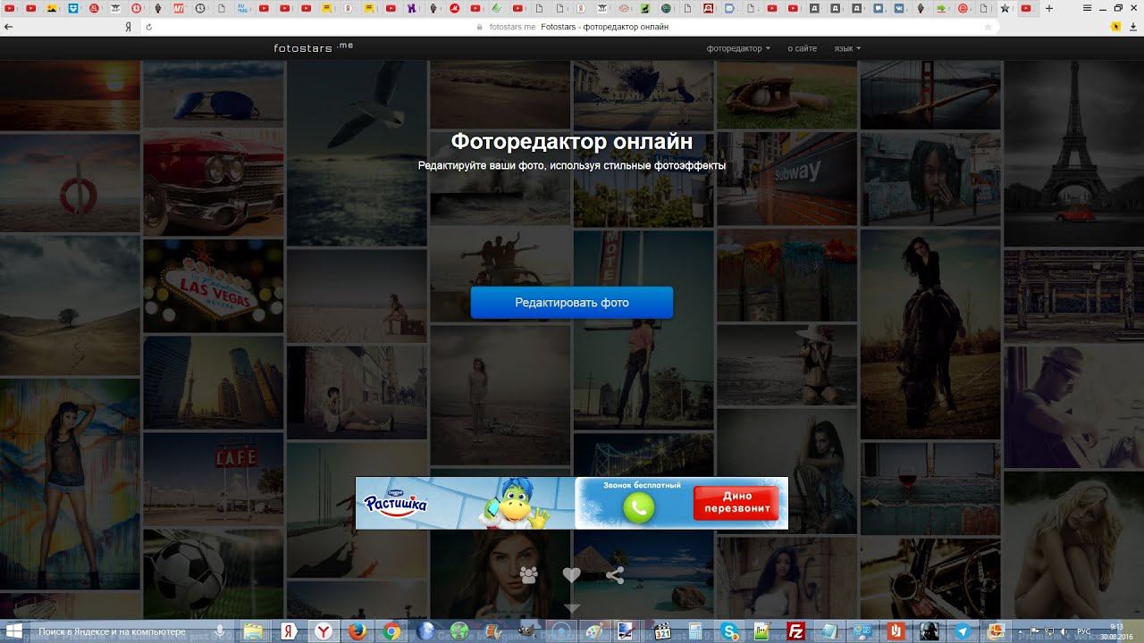Open the calculator taskbar icon
The width and height of the screenshot is (1144, 643).
click(694, 631)
